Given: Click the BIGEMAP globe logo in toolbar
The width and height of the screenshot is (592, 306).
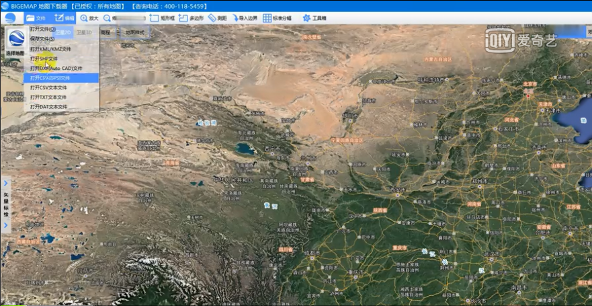Looking at the screenshot, I should point(10,17).
